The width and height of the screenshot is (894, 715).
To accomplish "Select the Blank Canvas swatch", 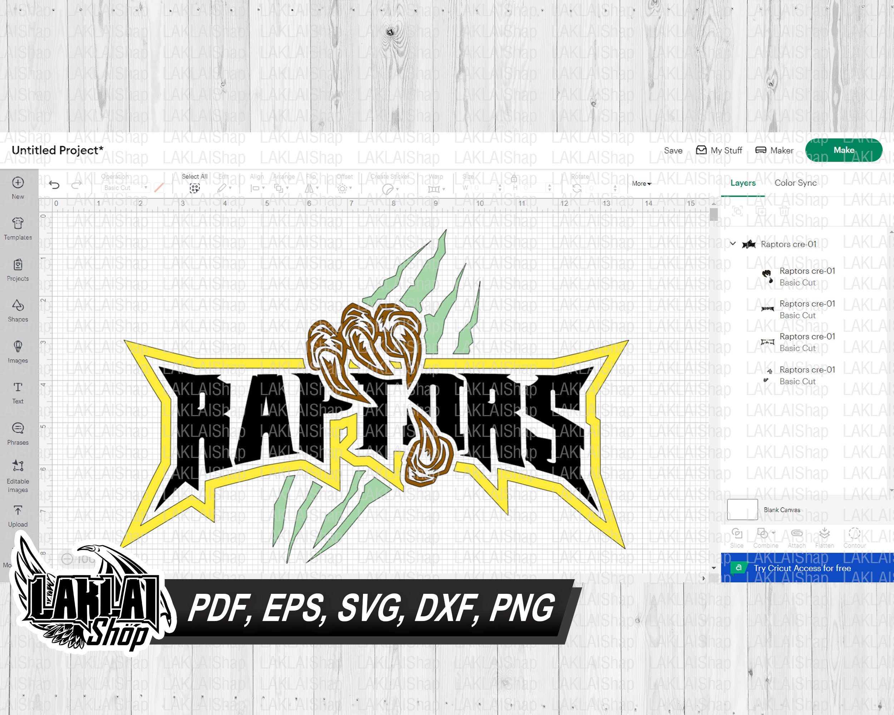I will pyautogui.click(x=742, y=509).
